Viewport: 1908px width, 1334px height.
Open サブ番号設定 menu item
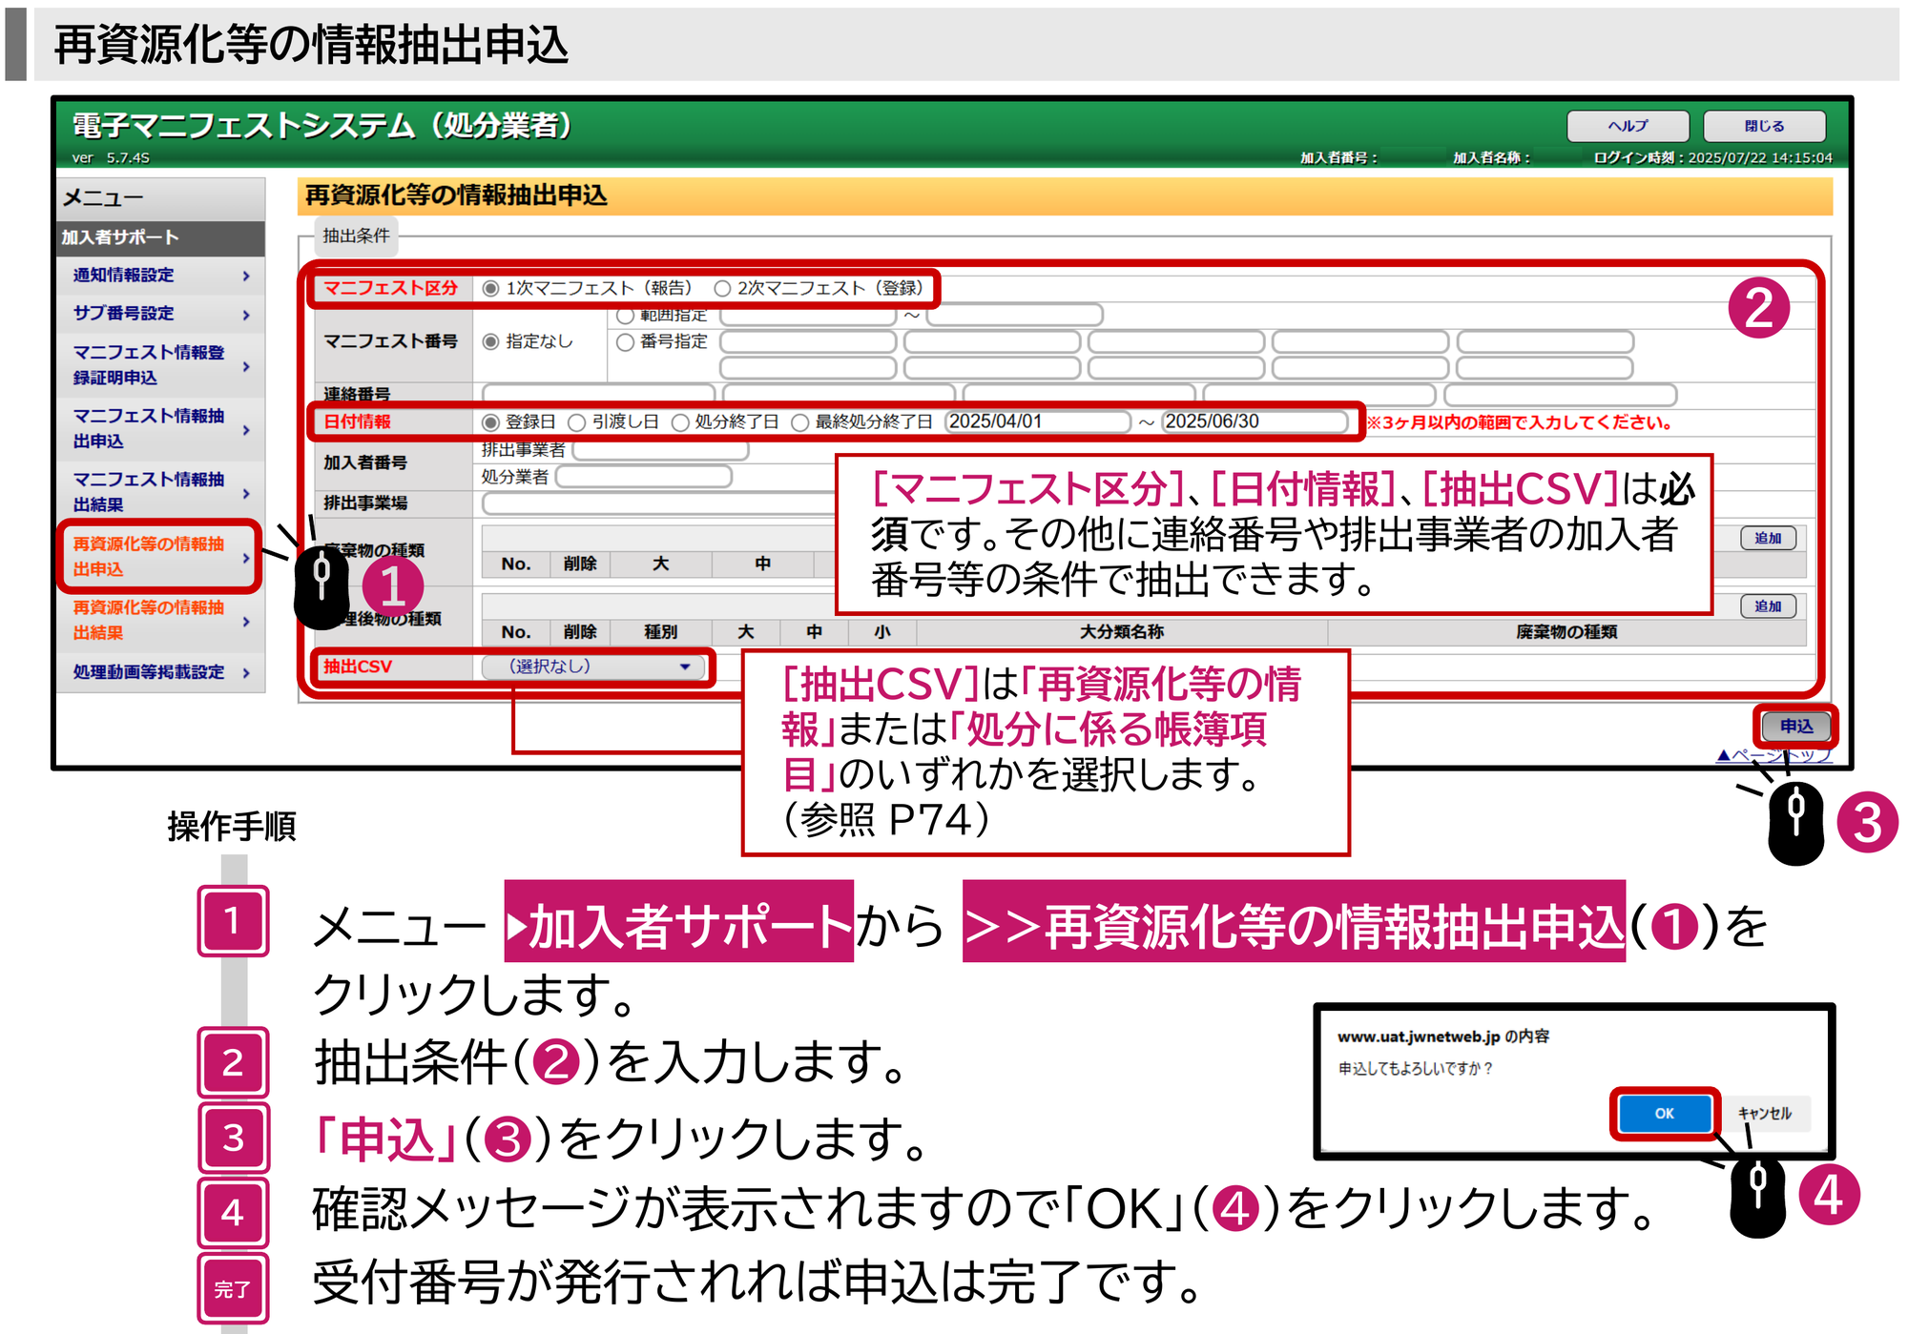[160, 314]
